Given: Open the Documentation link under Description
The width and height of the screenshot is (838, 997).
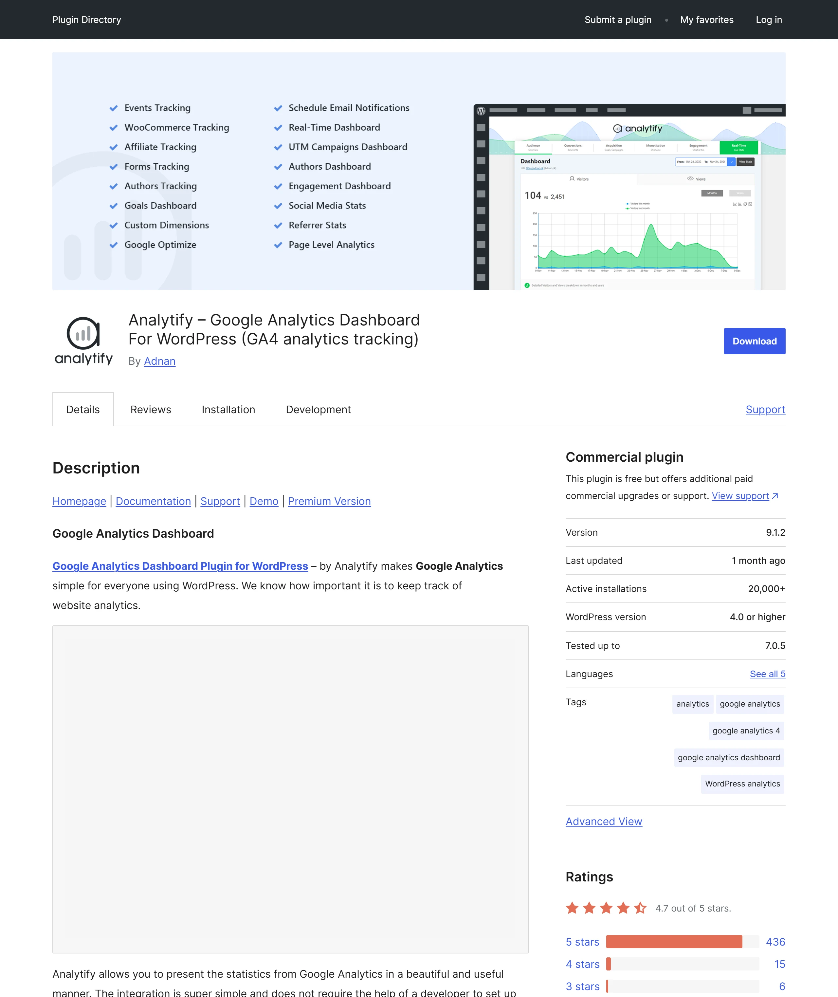Looking at the screenshot, I should [x=154, y=501].
